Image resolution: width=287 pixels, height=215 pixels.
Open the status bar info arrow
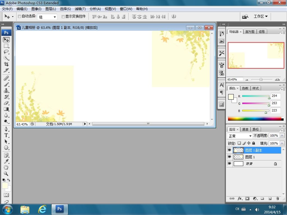coord(85,124)
